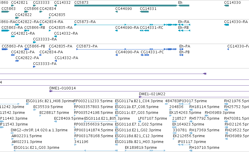This screenshot has height=152, width=249.
Task: Select protein CG42835-PA
Action: 50,49
